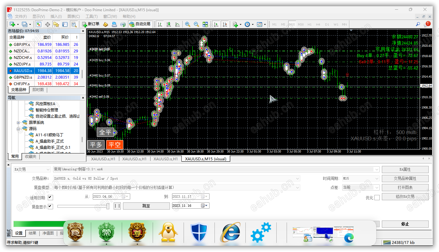Image resolution: width=439 pixels, height=252 pixels.
Task: Click the tile windows grid icon
Action: click(205, 24)
